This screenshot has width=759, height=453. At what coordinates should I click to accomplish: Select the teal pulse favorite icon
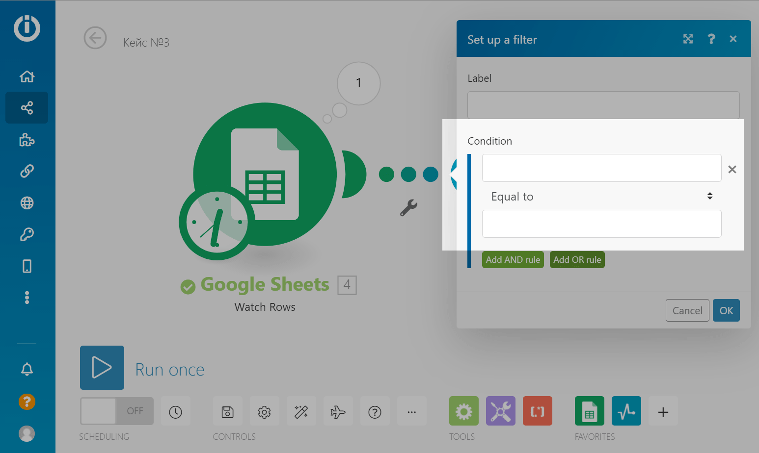(x=626, y=411)
